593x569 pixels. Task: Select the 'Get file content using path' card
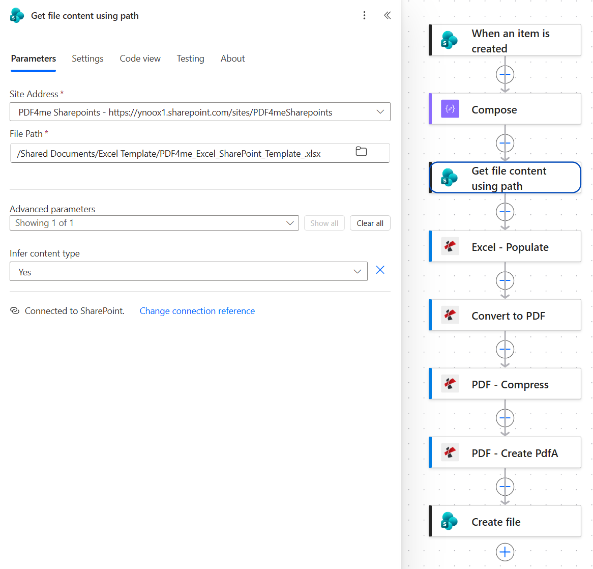point(505,178)
